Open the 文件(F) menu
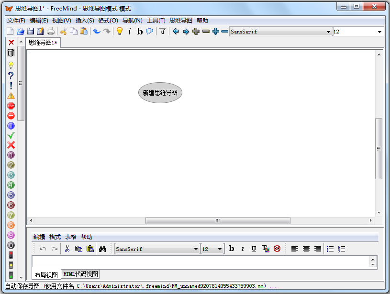 (x=16, y=21)
